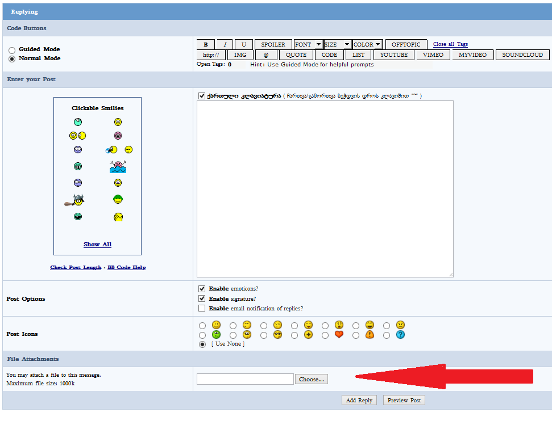The width and height of the screenshot is (552, 425).
Task: Click the red heart post icon
Action: tap(339, 334)
